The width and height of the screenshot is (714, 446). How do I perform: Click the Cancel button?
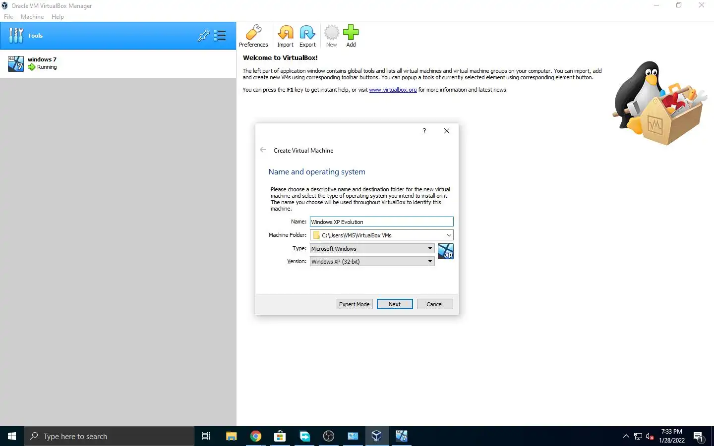tap(435, 304)
